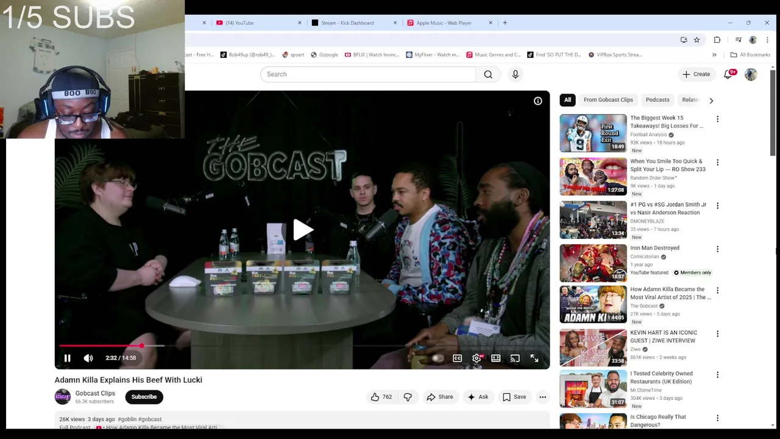Open media control icon in toolbar
The height and width of the screenshot is (439, 780).
(x=738, y=40)
